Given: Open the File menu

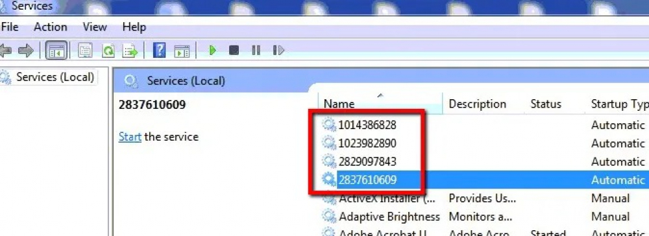Looking at the screenshot, I should (x=10, y=27).
